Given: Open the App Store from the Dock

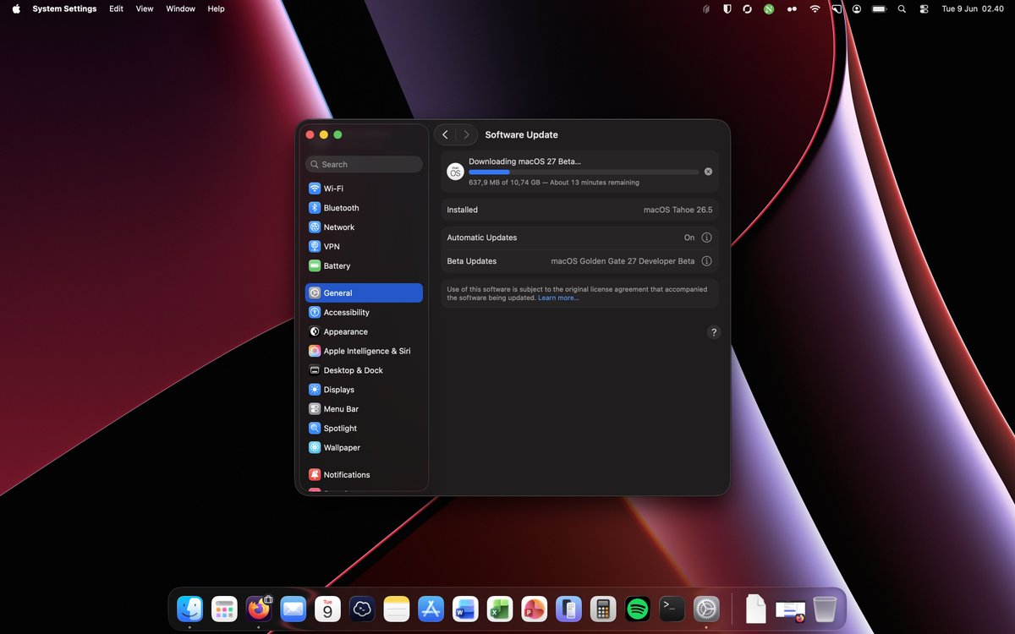Looking at the screenshot, I should (431, 609).
